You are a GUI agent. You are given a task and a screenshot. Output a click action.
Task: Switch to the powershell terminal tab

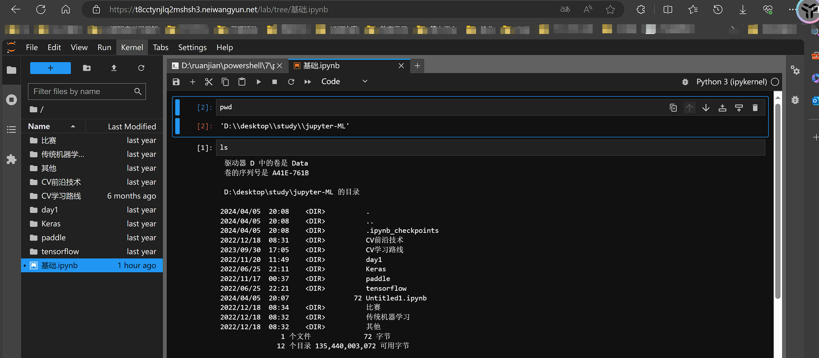(227, 66)
